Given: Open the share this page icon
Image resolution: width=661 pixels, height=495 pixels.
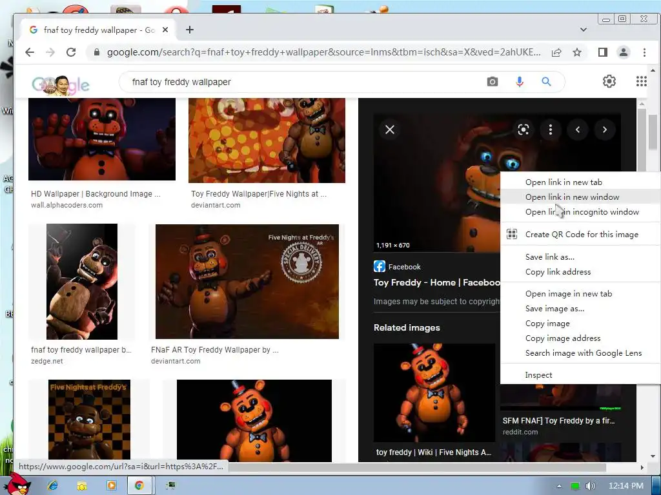Looking at the screenshot, I should 556,52.
